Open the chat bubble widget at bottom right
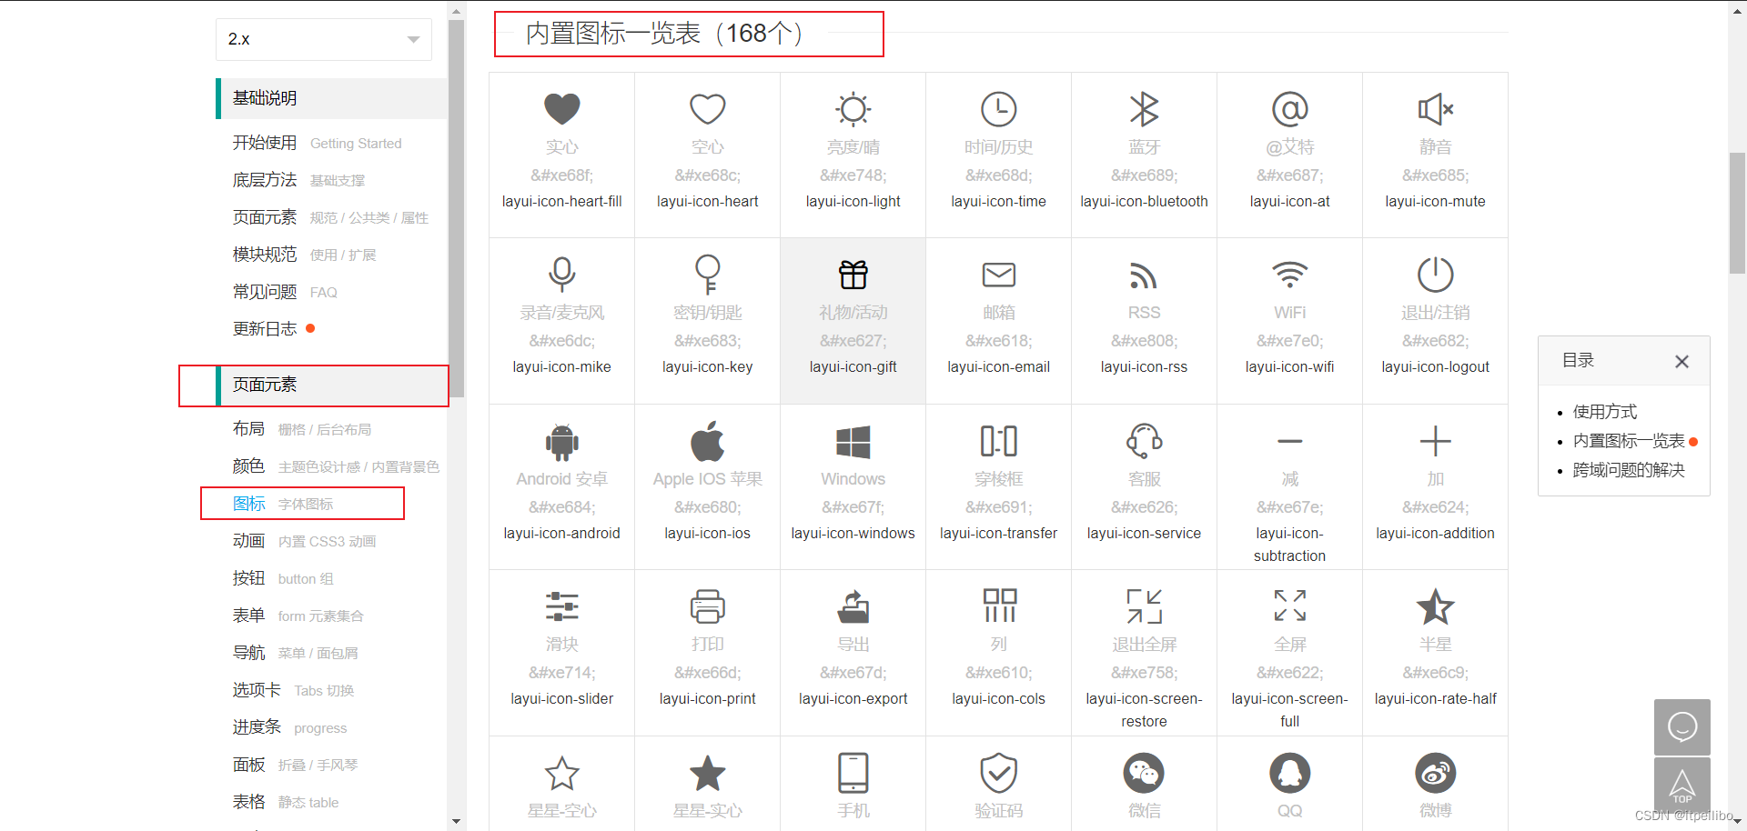Screen dimensions: 1747x831 [1682, 727]
